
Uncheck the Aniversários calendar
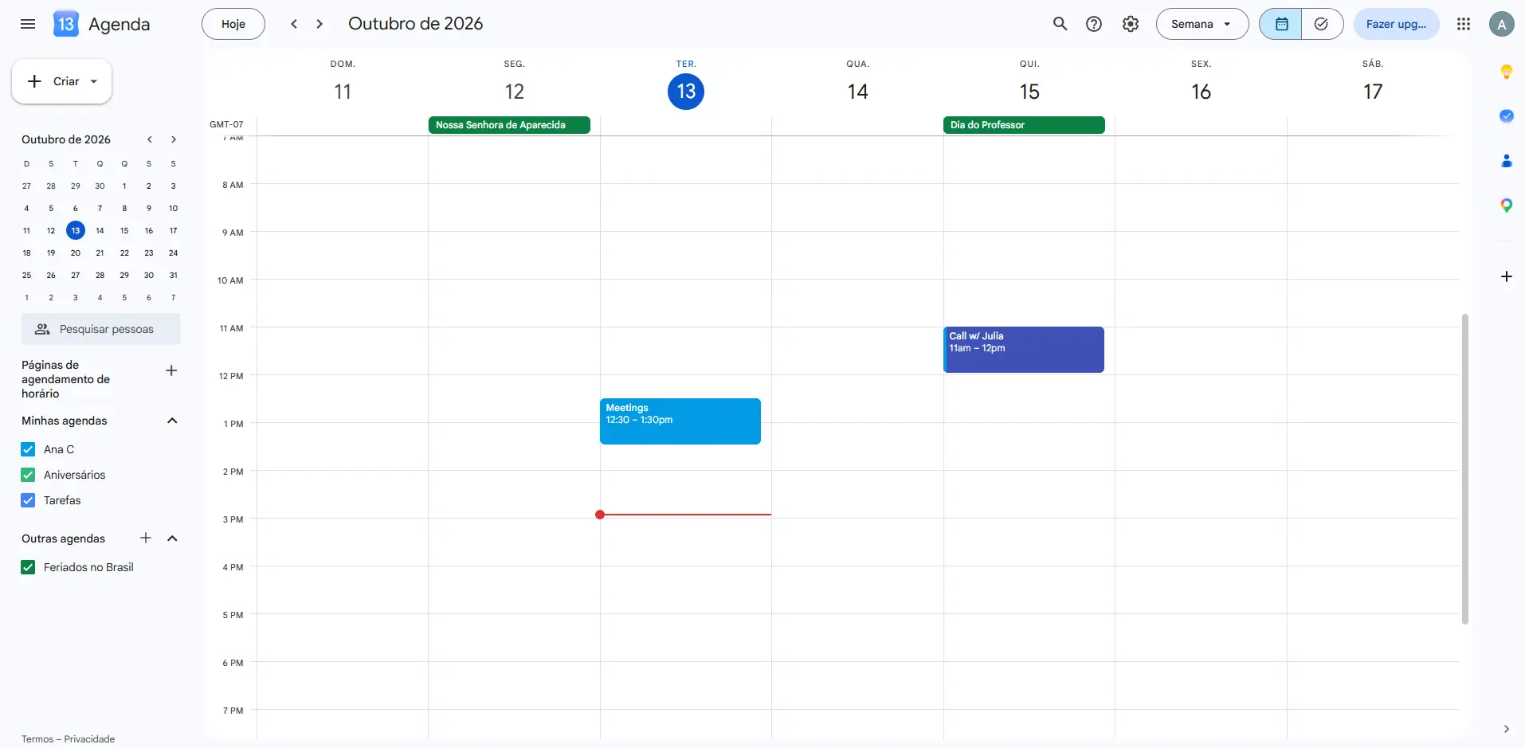tap(28, 475)
